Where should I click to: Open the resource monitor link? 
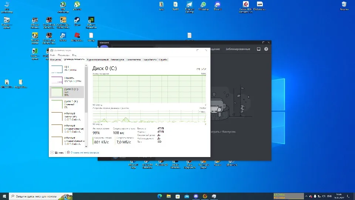click(x=84, y=152)
